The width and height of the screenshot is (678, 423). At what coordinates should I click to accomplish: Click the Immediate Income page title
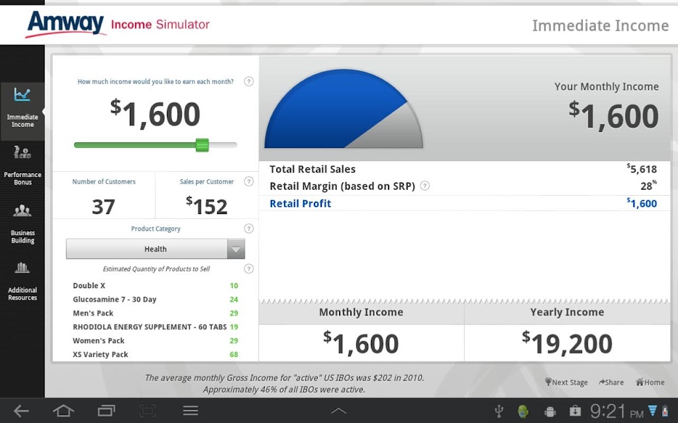pyautogui.click(x=600, y=26)
